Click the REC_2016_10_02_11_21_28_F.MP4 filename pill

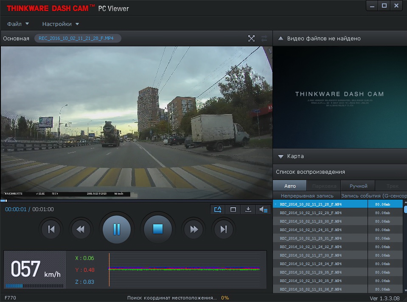(77, 38)
